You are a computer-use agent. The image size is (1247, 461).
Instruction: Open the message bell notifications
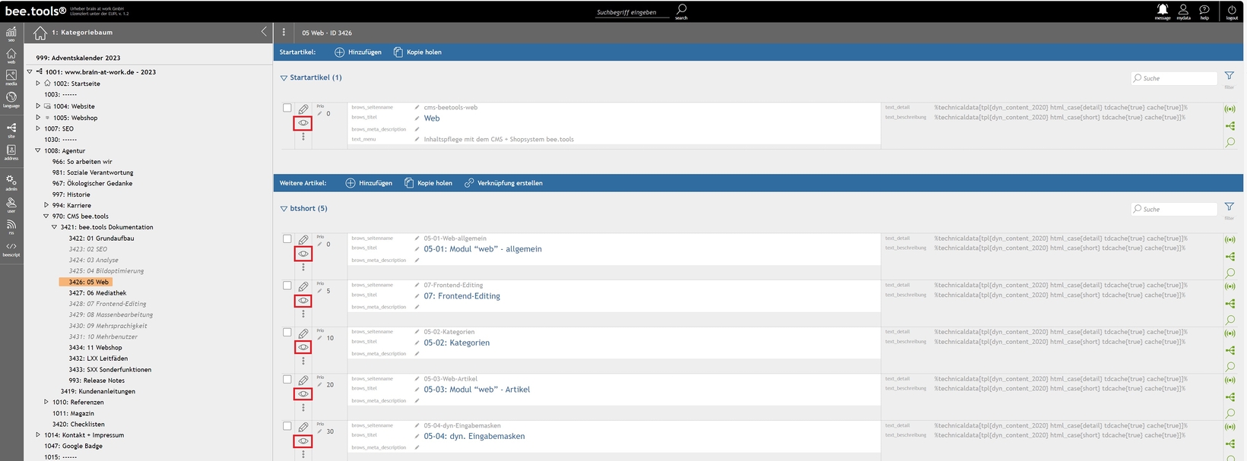1163,10
